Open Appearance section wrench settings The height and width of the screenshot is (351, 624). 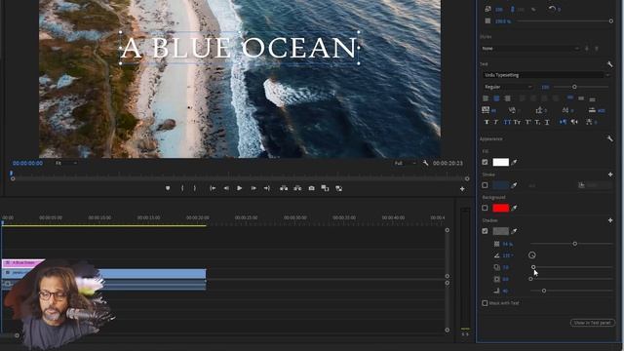[609, 138]
